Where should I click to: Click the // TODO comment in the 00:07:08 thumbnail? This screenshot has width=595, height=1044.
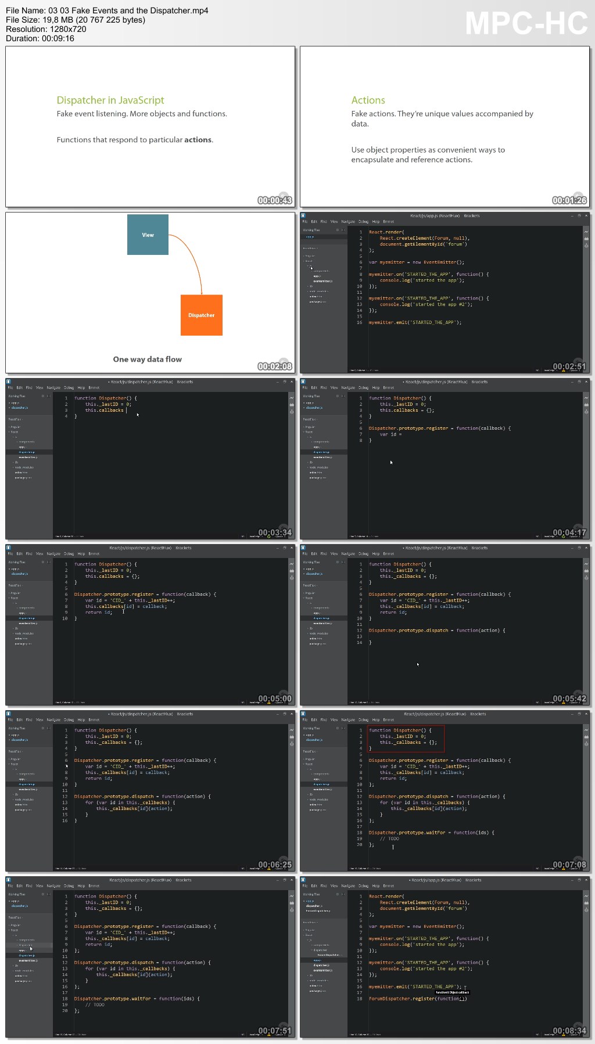(389, 838)
